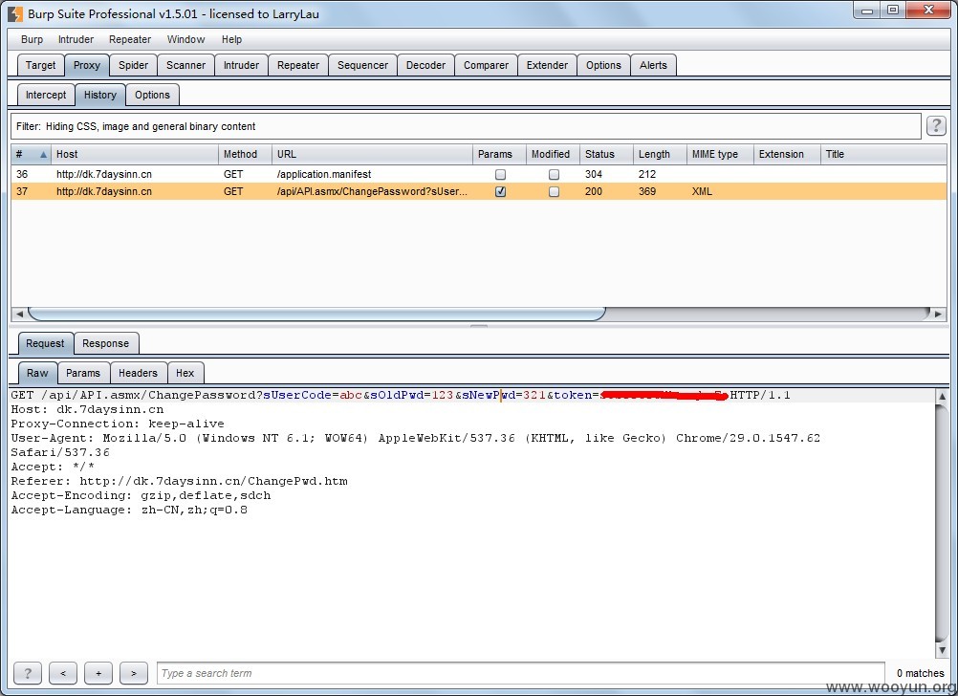Sort history by Status column header
958x696 pixels.
[x=606, y=155]
